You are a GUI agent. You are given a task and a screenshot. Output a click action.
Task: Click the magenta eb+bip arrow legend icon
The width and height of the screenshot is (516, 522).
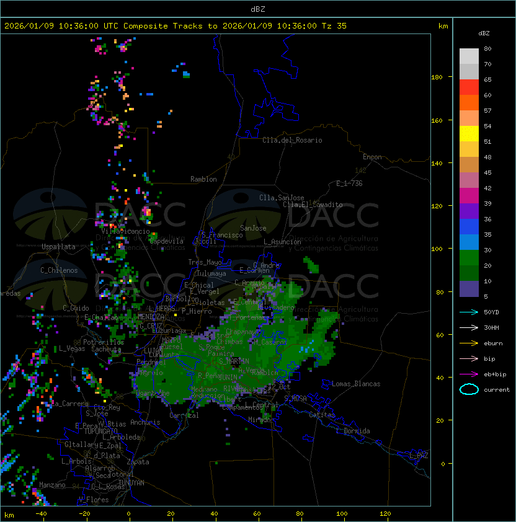coord(469,374)
